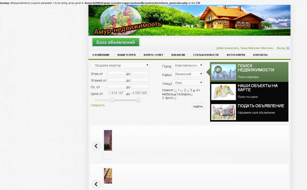Open the Улица dropdown showing Лазо
The image size is (307, 190).
coord(188,83)
